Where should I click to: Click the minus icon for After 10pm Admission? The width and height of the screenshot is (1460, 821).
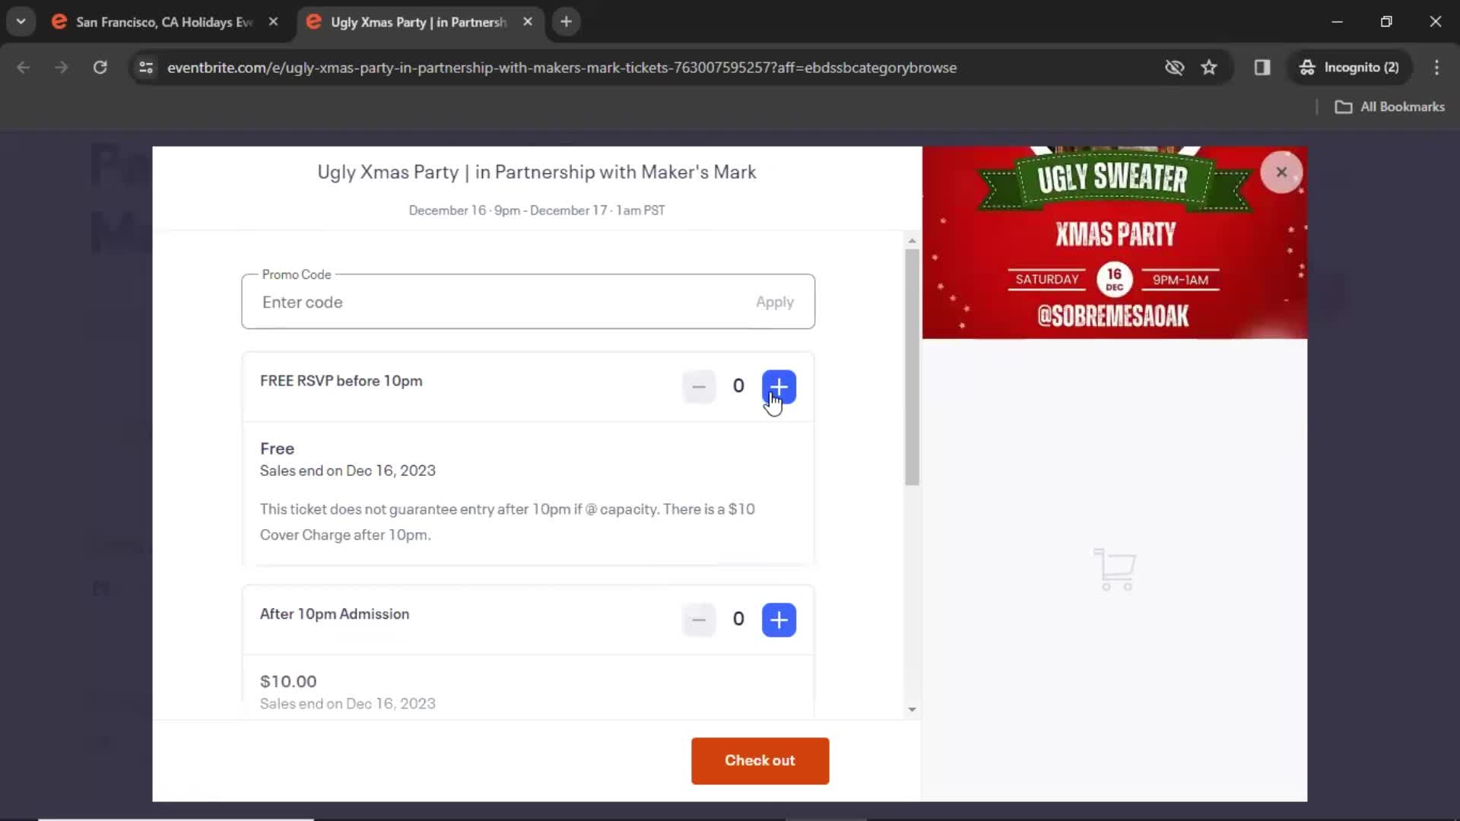699,620
